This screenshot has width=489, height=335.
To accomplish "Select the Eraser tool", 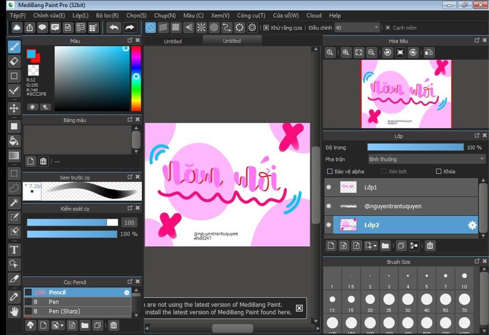I will click(14, 61).
